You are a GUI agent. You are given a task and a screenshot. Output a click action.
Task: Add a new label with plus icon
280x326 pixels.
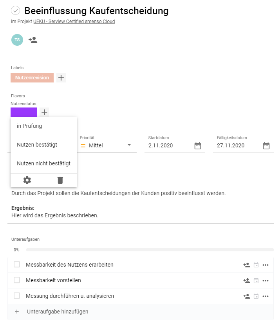click(61, 78)
